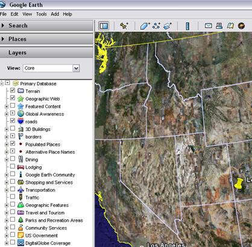Open the Help menu
Image resolution: width=252 pixels, height=247 pixels.
tap(68, 14)
